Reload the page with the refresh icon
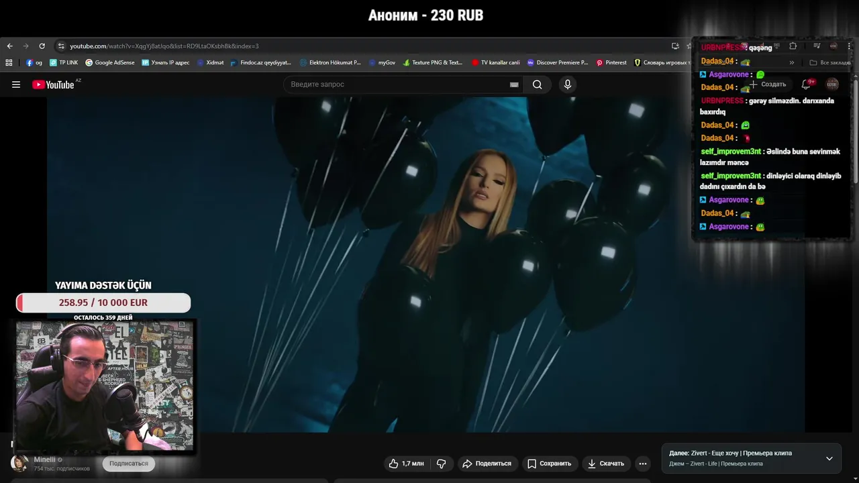The image size is (859, 483). pos(42,46)
